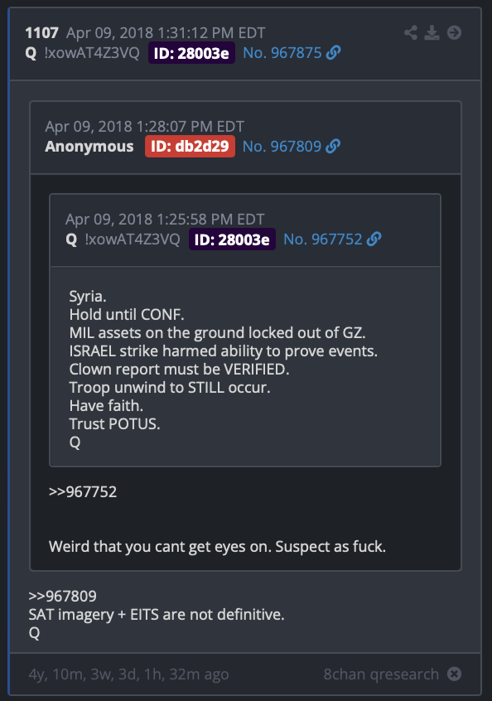Image resolution: width=492 pixels, height=701 pixels.
Task: Open post number link No. 967752
Action: tap(323, 239)
